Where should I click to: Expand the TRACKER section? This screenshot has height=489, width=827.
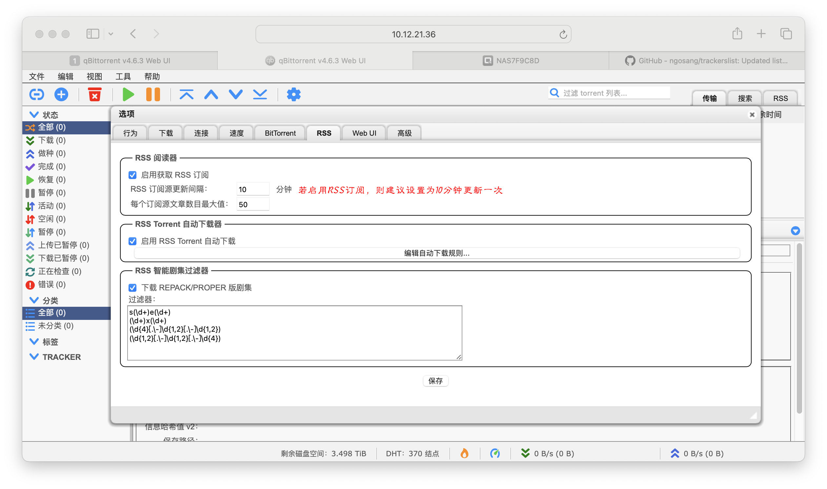tap(34, 357)
